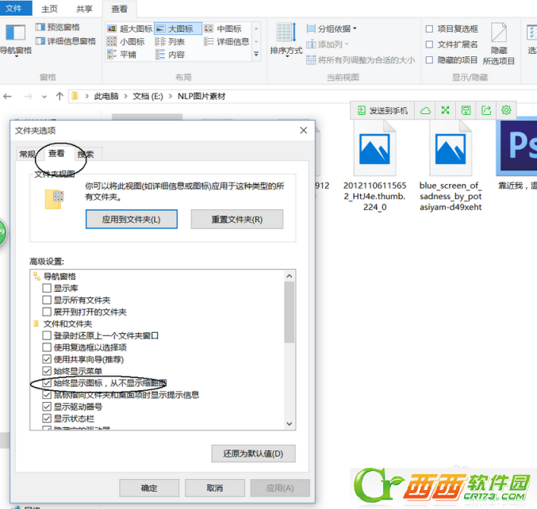
Task: Click the chevron after 文档 (E:) in the address bar
Action: [171, 97]
